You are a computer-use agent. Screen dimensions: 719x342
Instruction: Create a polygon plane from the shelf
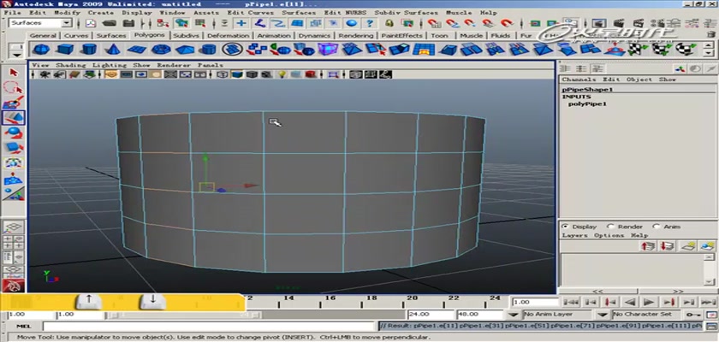(137, 49)
